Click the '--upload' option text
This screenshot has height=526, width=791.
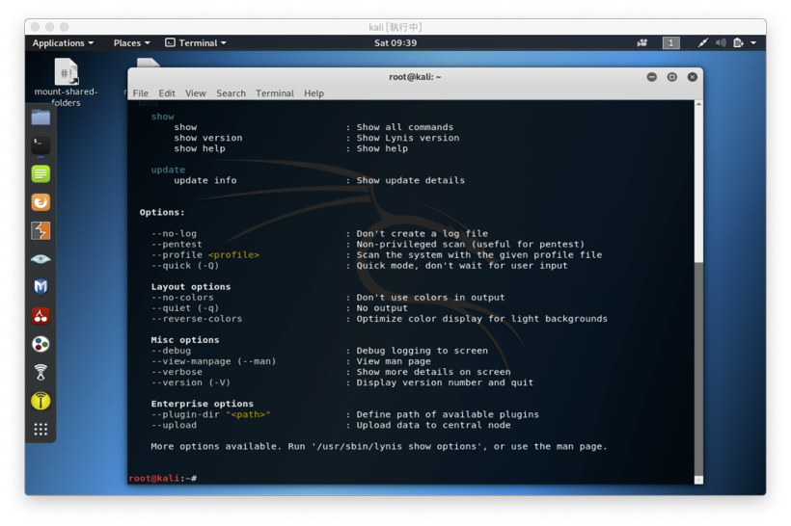tap(174, 425)
